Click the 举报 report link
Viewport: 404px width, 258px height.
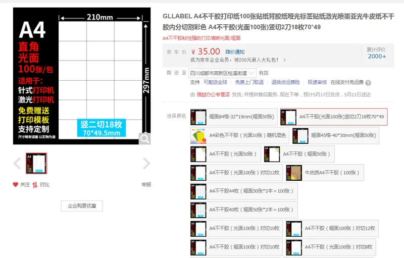146,184
